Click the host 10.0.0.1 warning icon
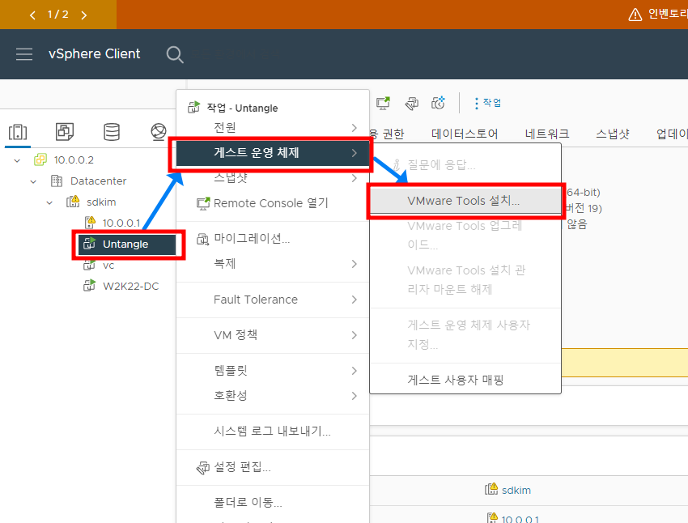The width and height of the screenshot is (688, 523). (90, 223)
